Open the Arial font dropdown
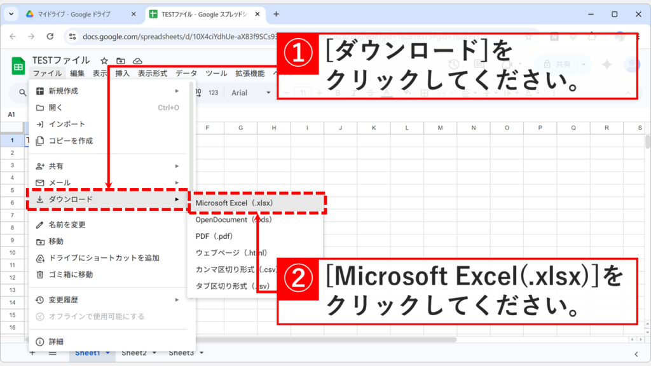The height and width of the screenshot is (366, 651). click(250, 93)
